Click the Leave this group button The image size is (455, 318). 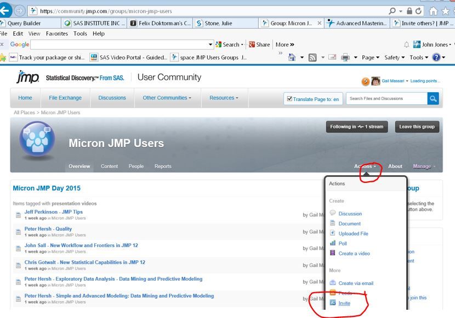417,127
